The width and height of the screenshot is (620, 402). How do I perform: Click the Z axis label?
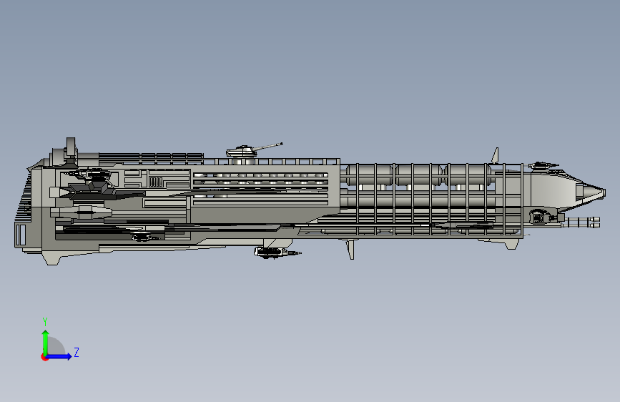tap(77, 352)
